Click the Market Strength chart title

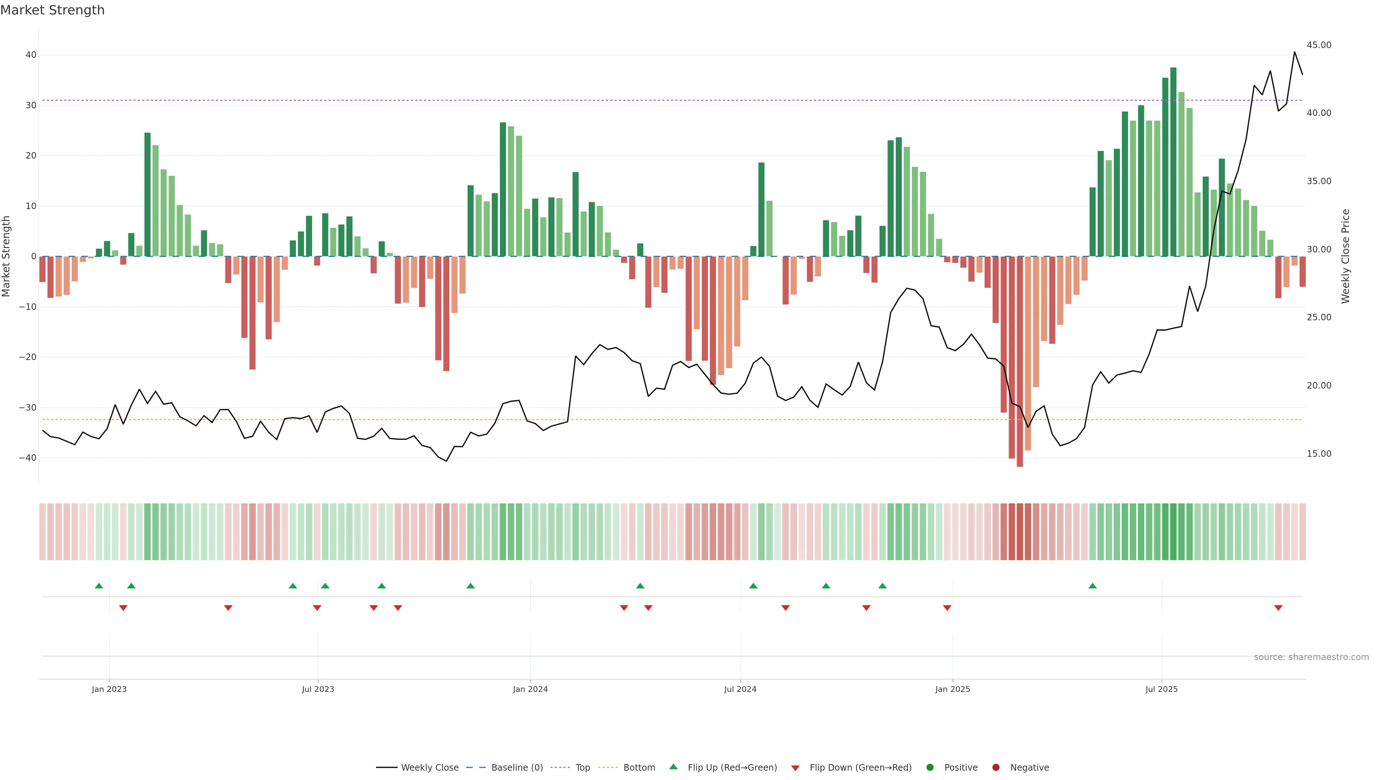52,10
